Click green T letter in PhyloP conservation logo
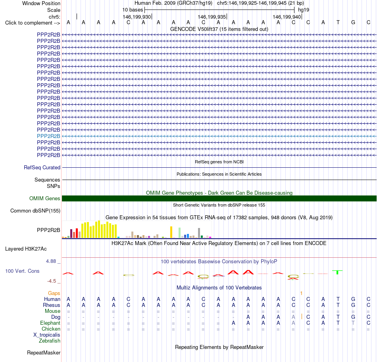The image size is (377, 362). pyautogui.click(x=337, y=272)
